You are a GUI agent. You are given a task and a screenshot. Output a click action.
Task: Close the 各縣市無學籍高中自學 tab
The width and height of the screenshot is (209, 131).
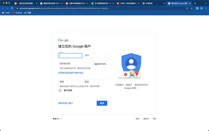(x=88, y=3)
